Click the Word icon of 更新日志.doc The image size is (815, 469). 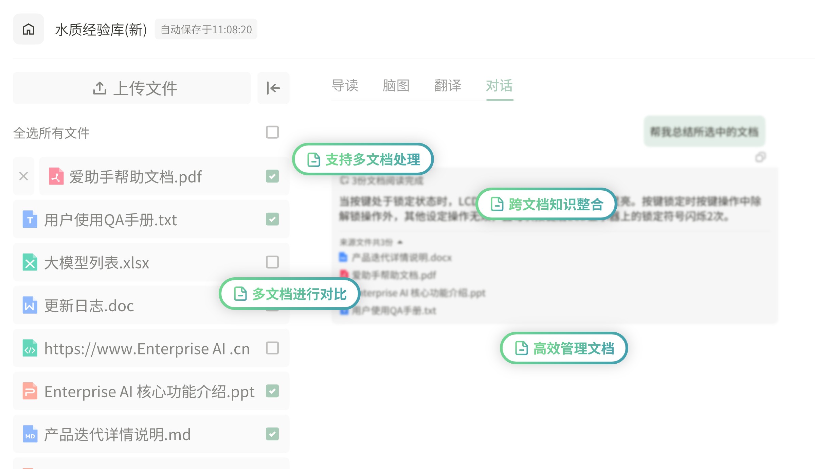[30, 305]
